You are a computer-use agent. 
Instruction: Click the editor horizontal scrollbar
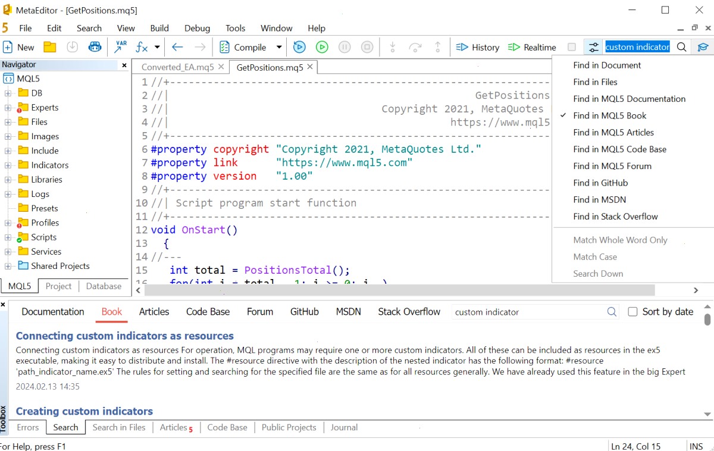tap(399, 290)
